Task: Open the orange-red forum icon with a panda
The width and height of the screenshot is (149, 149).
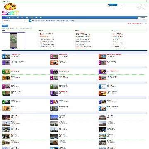Action: (54, 62)
